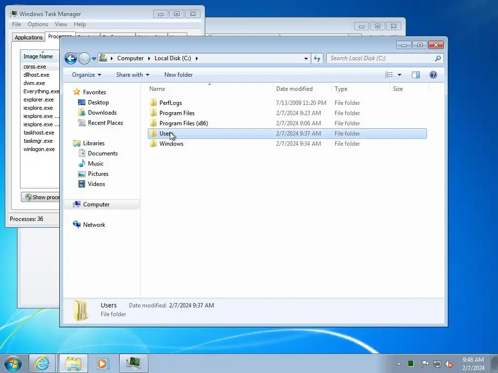The image size is (498, 373).
Task: Select Program Files (x86) folder icon
Action: pyautogui.click(x=153, y=123)
